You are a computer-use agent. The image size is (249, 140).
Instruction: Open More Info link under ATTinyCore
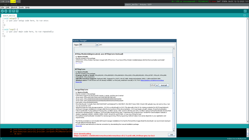79,82
